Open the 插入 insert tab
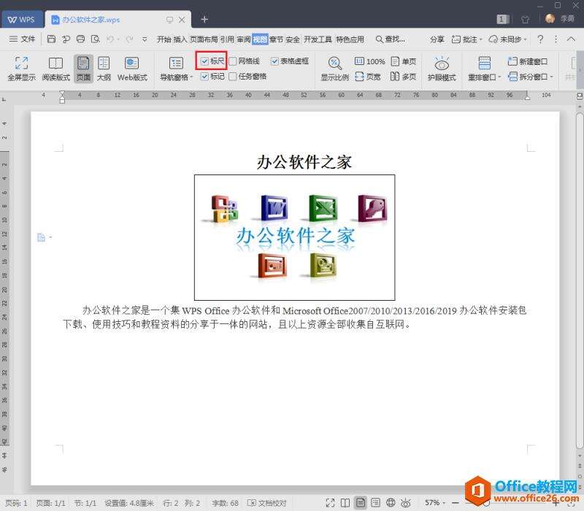The width and height of the screenshot is (584, 511). [x=180, y=39]
